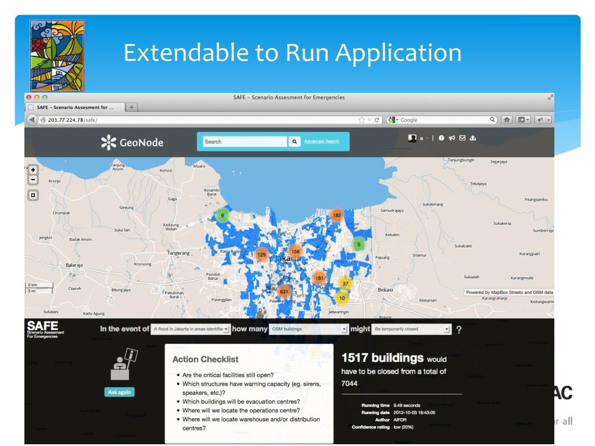Viewport: 595px width, 446px height.
Task: Open the flood in Jakarta hazard dropdown
Action: 191,329
